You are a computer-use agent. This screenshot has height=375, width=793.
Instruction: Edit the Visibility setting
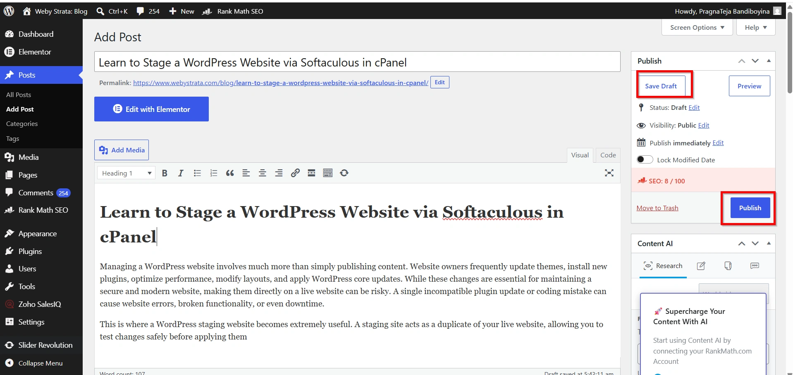[704, 126]
